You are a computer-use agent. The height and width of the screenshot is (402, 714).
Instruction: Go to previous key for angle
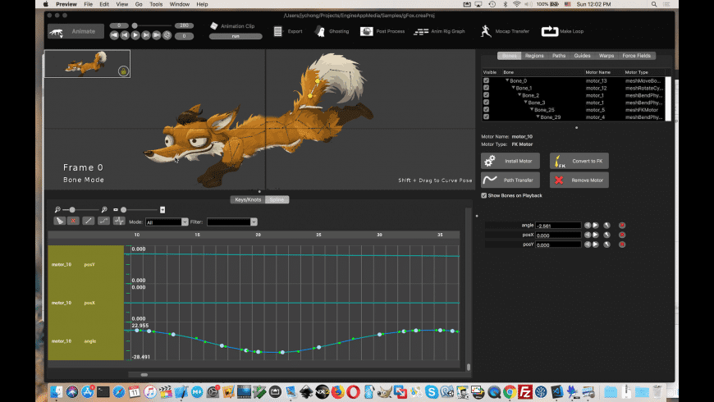[x=588, y=226]
